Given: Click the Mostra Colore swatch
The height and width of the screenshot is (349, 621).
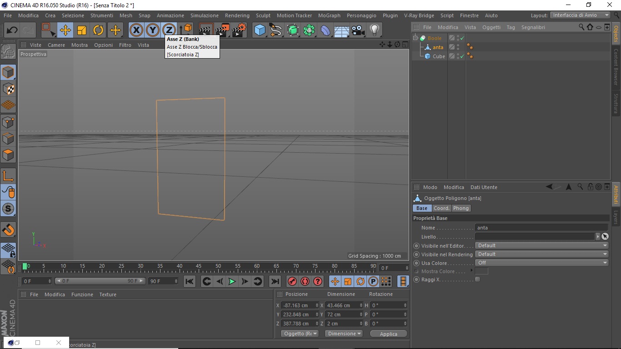Looking at the screenshot, I should tap(481, 271).
